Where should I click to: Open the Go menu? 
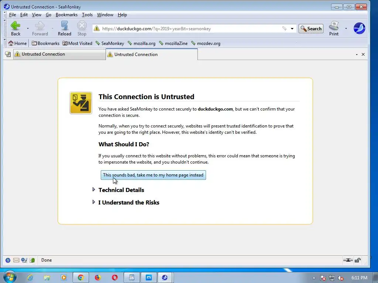pyautogui.click(x=48, y=15)
